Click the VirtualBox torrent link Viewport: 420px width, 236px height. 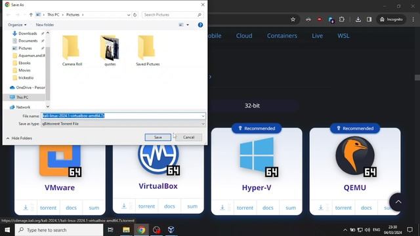146,206
